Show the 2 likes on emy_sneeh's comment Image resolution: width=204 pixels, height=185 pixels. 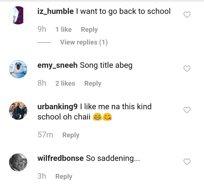(x=65, y=83)
